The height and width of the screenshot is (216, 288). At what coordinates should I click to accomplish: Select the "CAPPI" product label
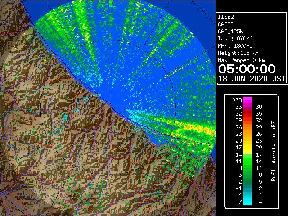pos(225,24)
